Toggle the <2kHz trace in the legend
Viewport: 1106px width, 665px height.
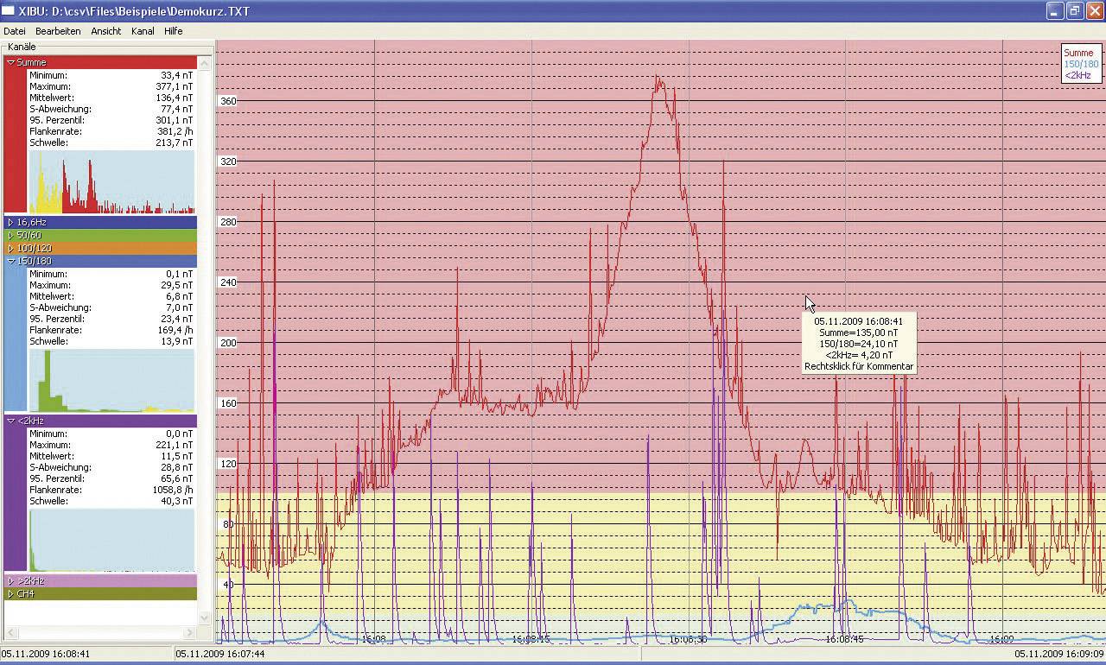1079,74
